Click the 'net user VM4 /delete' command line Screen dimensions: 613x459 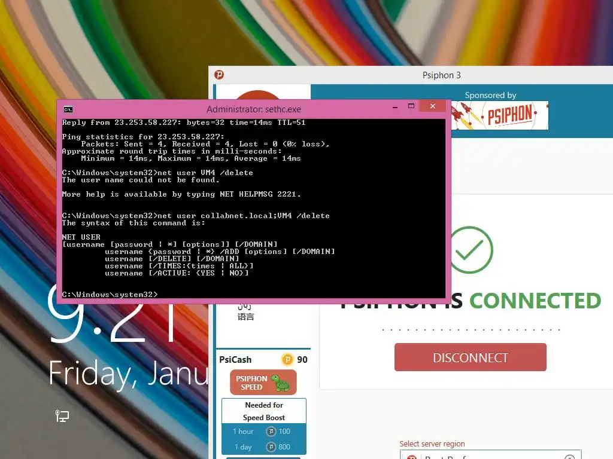coord(157,173)
